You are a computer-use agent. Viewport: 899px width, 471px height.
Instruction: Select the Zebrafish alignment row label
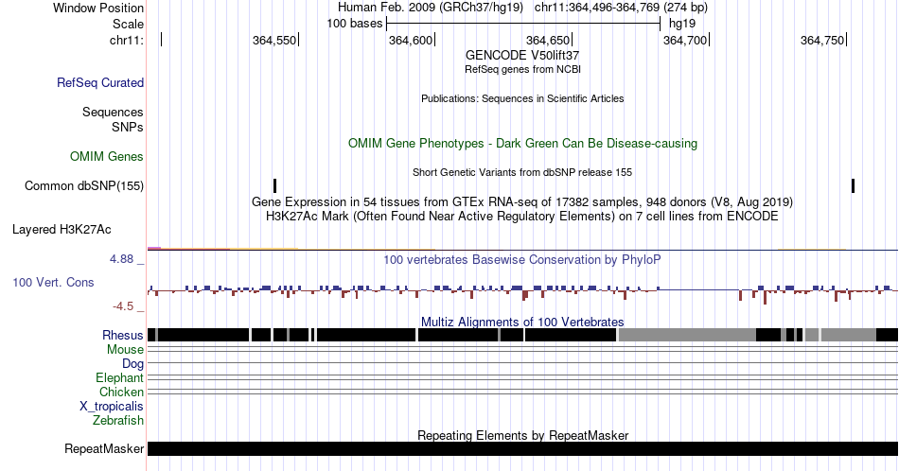pyautogui.click(x=118, y=420)
